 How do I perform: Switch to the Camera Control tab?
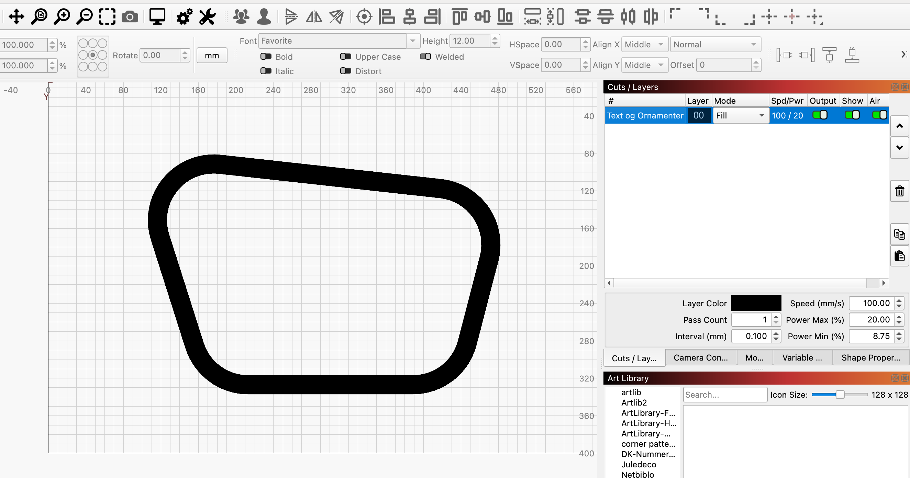tap(700, 357)
